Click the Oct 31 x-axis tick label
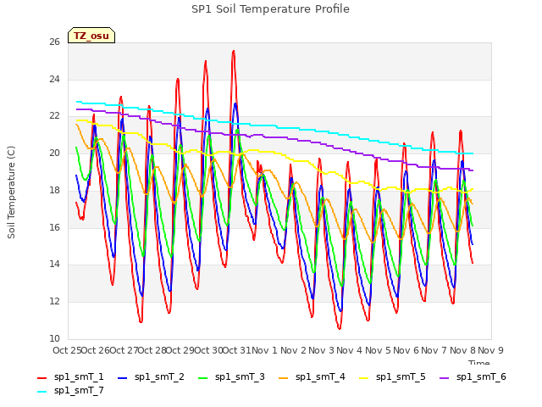542x407 pixels. [x=236, y=350]
